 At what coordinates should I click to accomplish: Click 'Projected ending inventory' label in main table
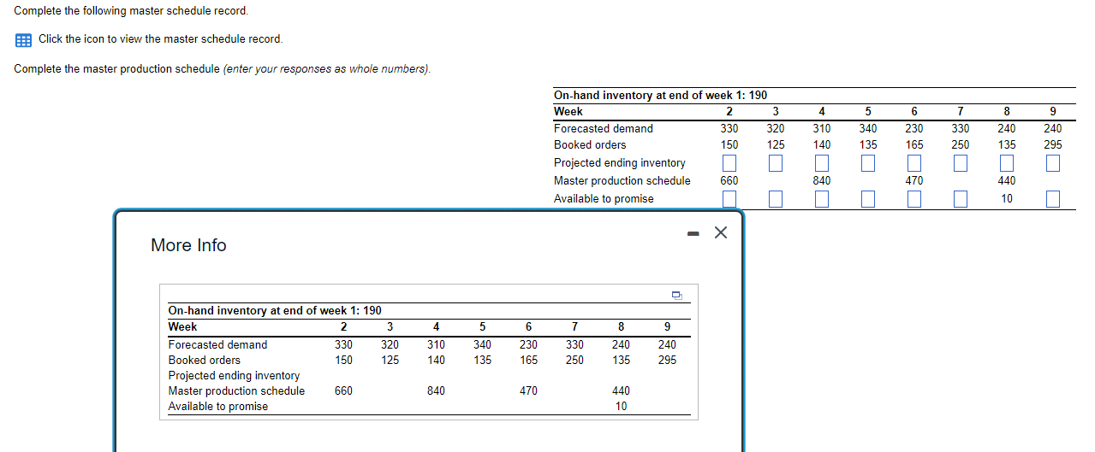pos(620,163)
